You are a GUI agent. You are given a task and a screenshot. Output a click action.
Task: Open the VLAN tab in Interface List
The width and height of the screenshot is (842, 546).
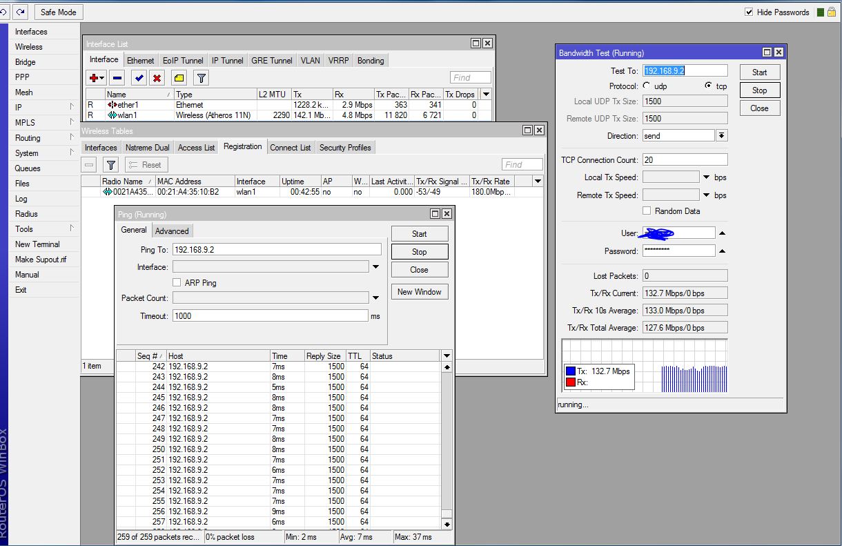tap(311, 61)
